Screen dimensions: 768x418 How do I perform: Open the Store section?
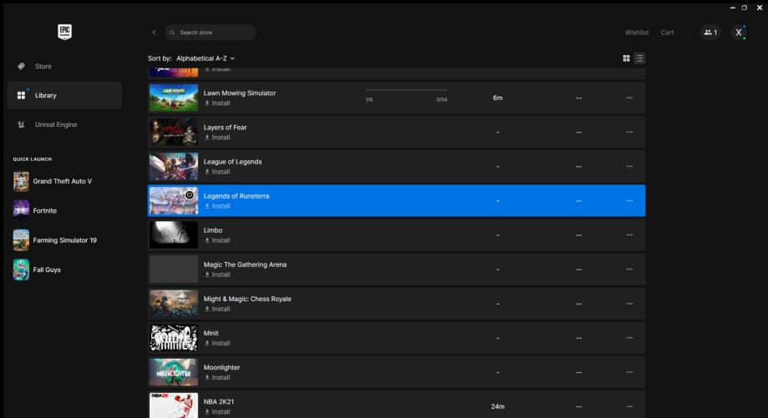(x=43, y=67)
